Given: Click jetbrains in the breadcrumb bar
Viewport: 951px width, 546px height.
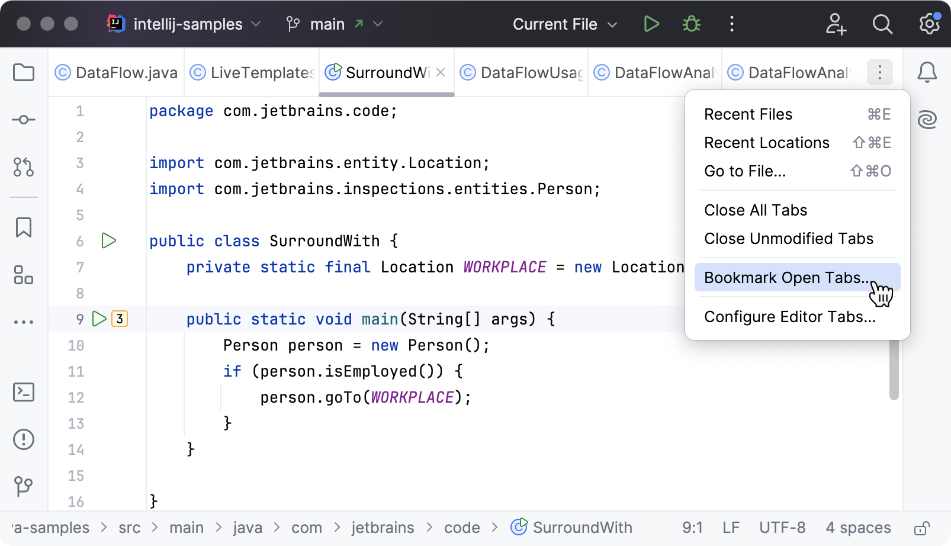Looking at the screenshot, I should 383,527.
